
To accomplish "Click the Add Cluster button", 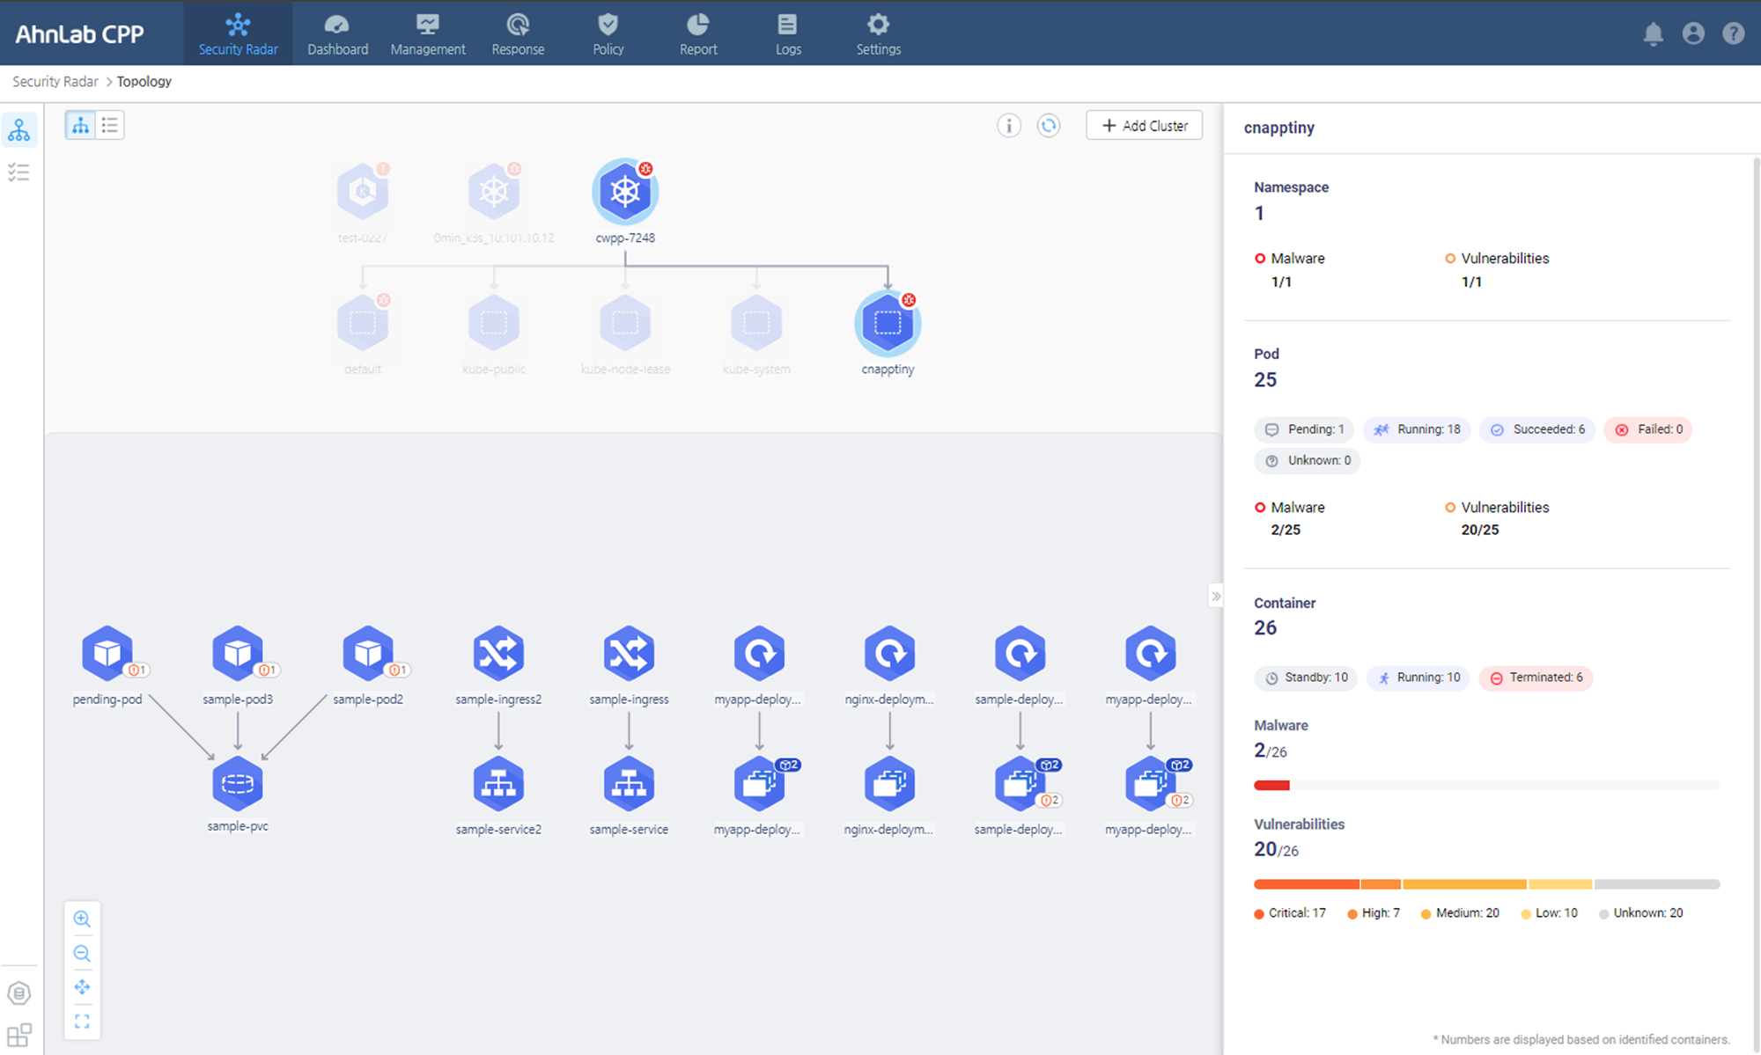I will pyautogui.click(x=1144, y=126).
